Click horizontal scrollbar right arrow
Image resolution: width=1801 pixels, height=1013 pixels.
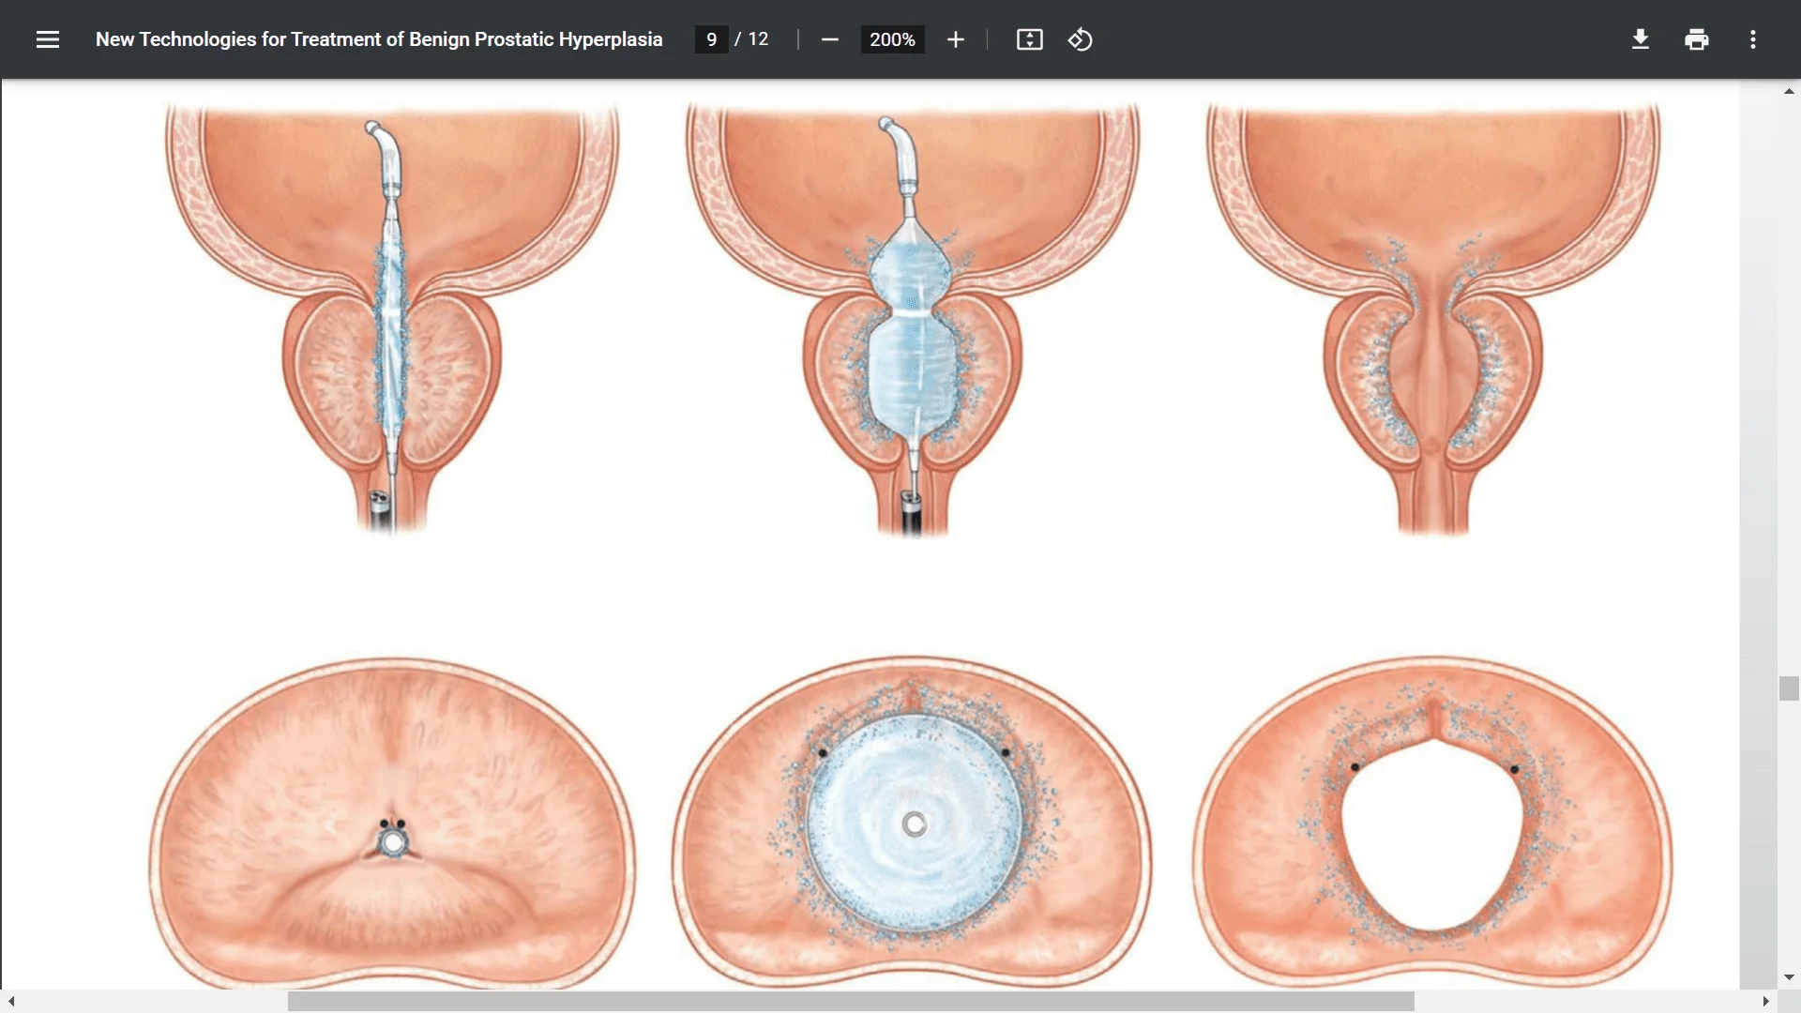point(1765,1002)
